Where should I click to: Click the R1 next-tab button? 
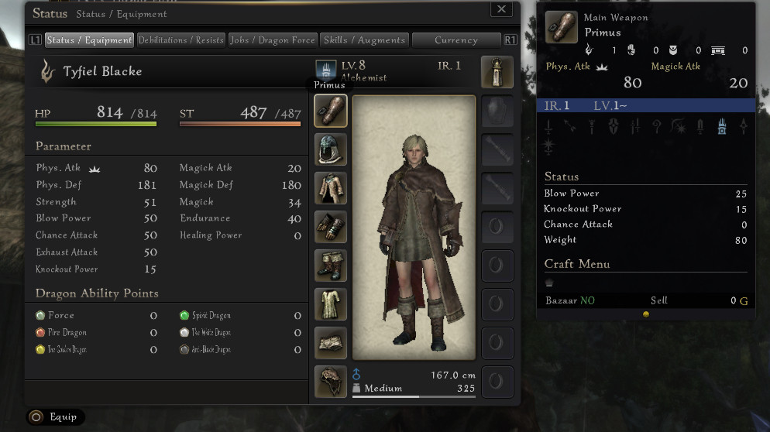pyautogui.click(x=510, y=40)
